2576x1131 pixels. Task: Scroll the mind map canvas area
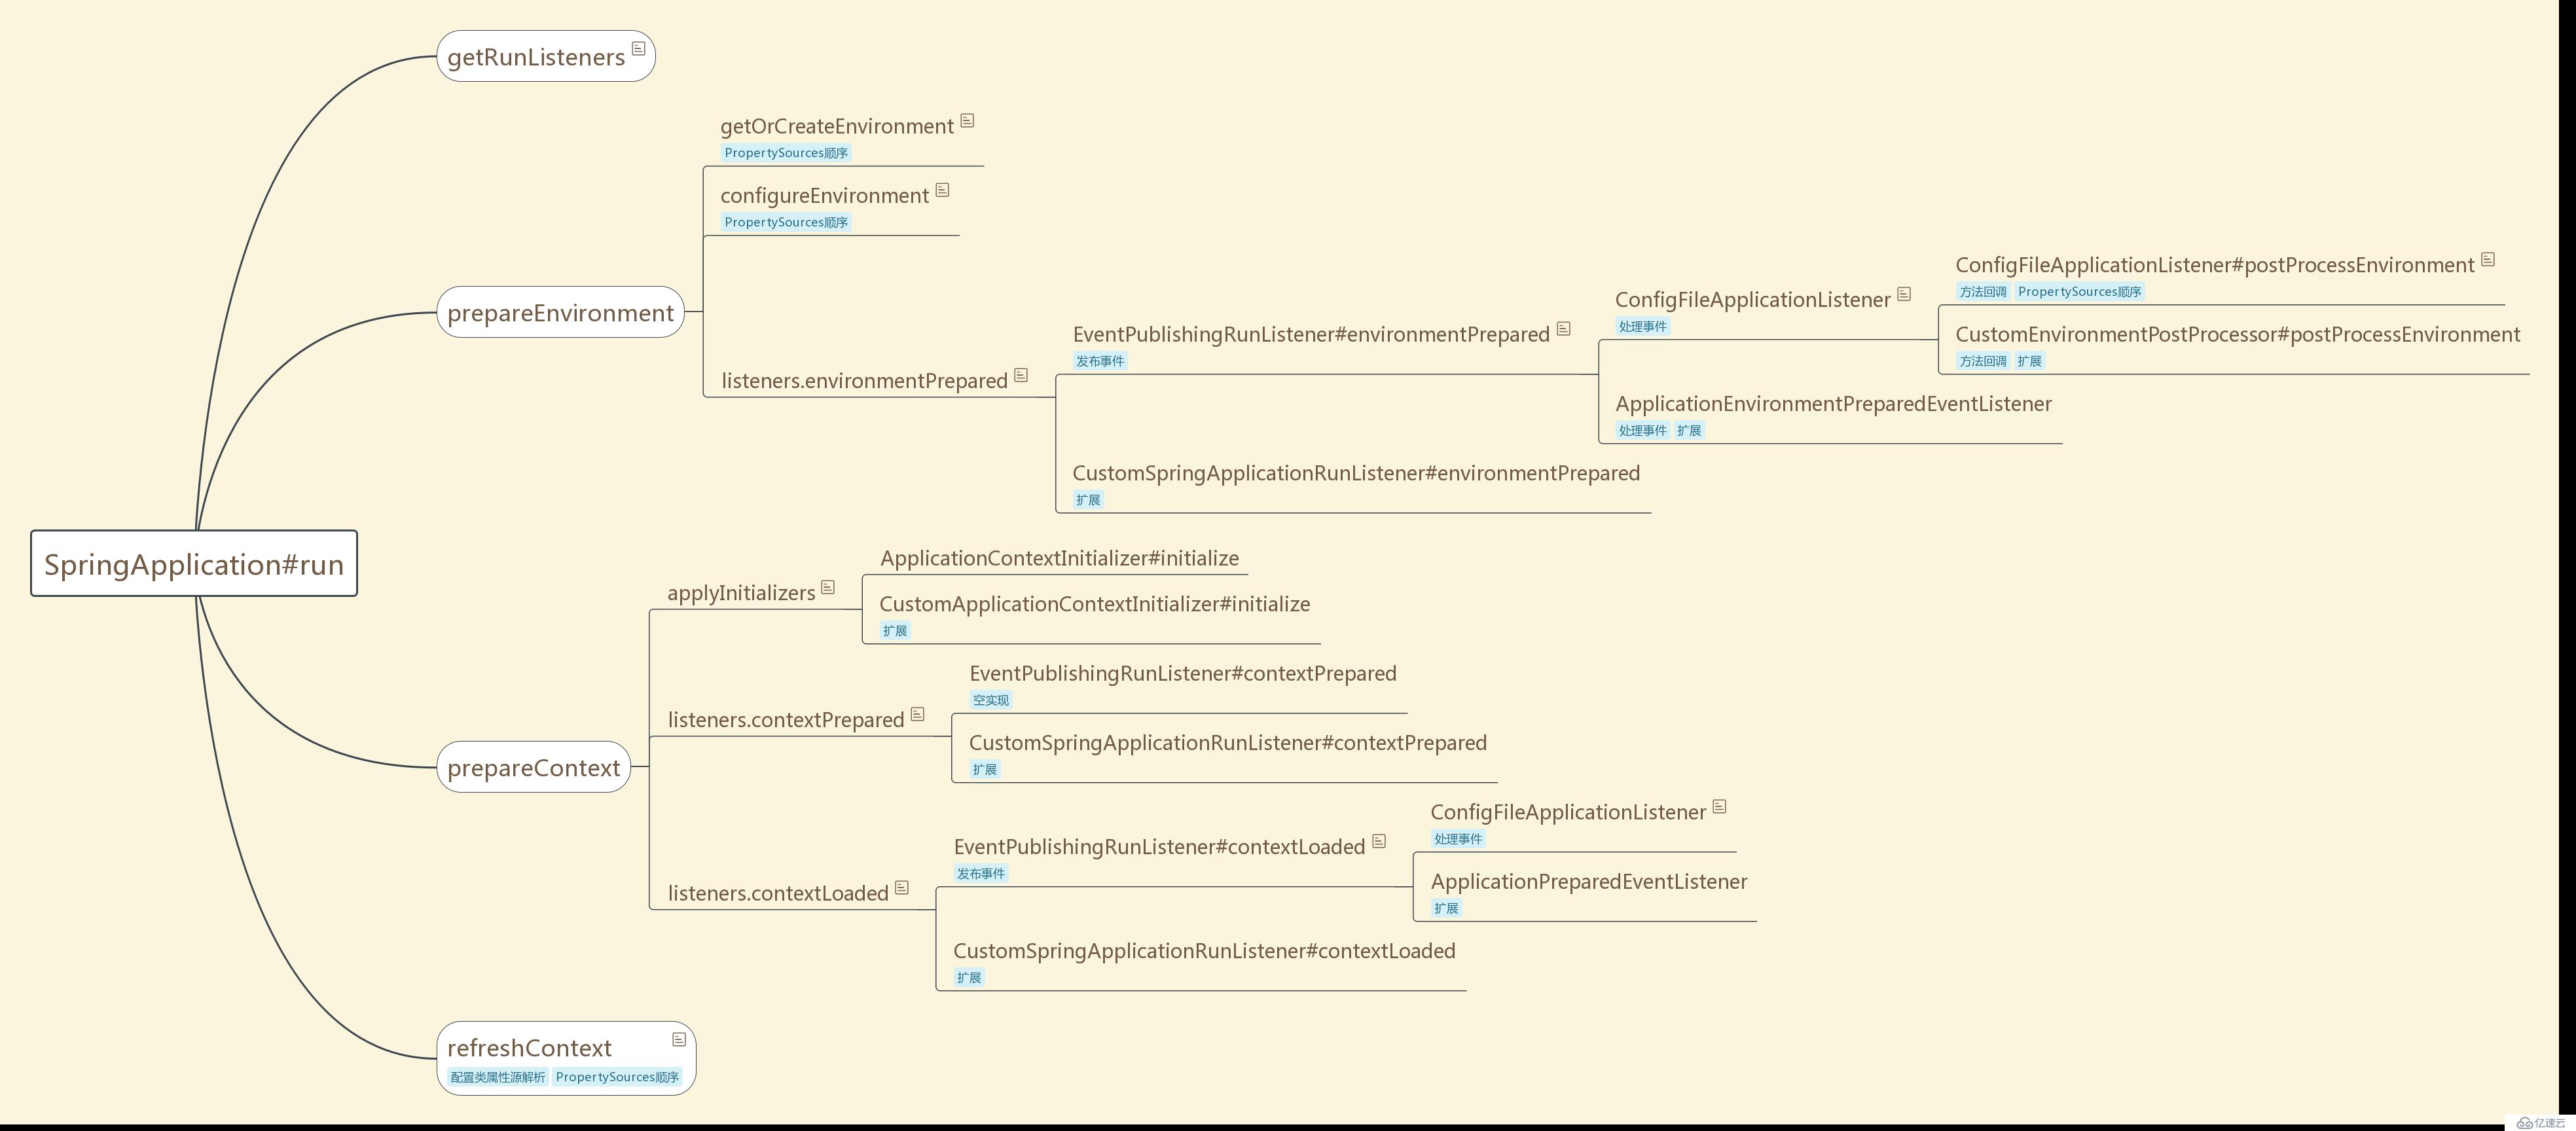pyautogui.click(x=1288, y=565)
